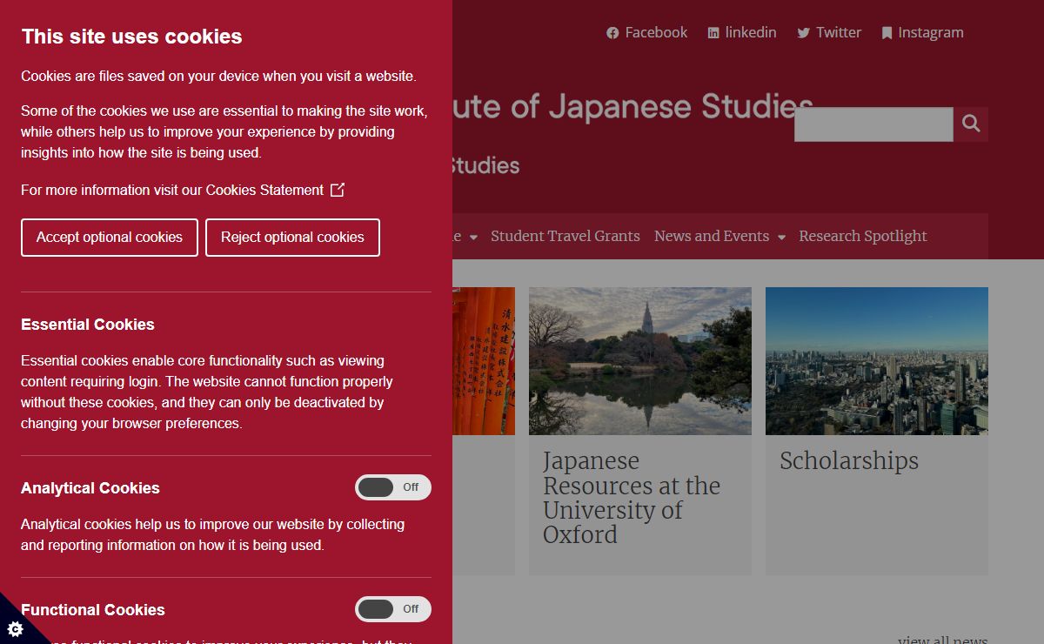
Task: Click the Analytical Cookies heading
Action: tap(90, 488)
